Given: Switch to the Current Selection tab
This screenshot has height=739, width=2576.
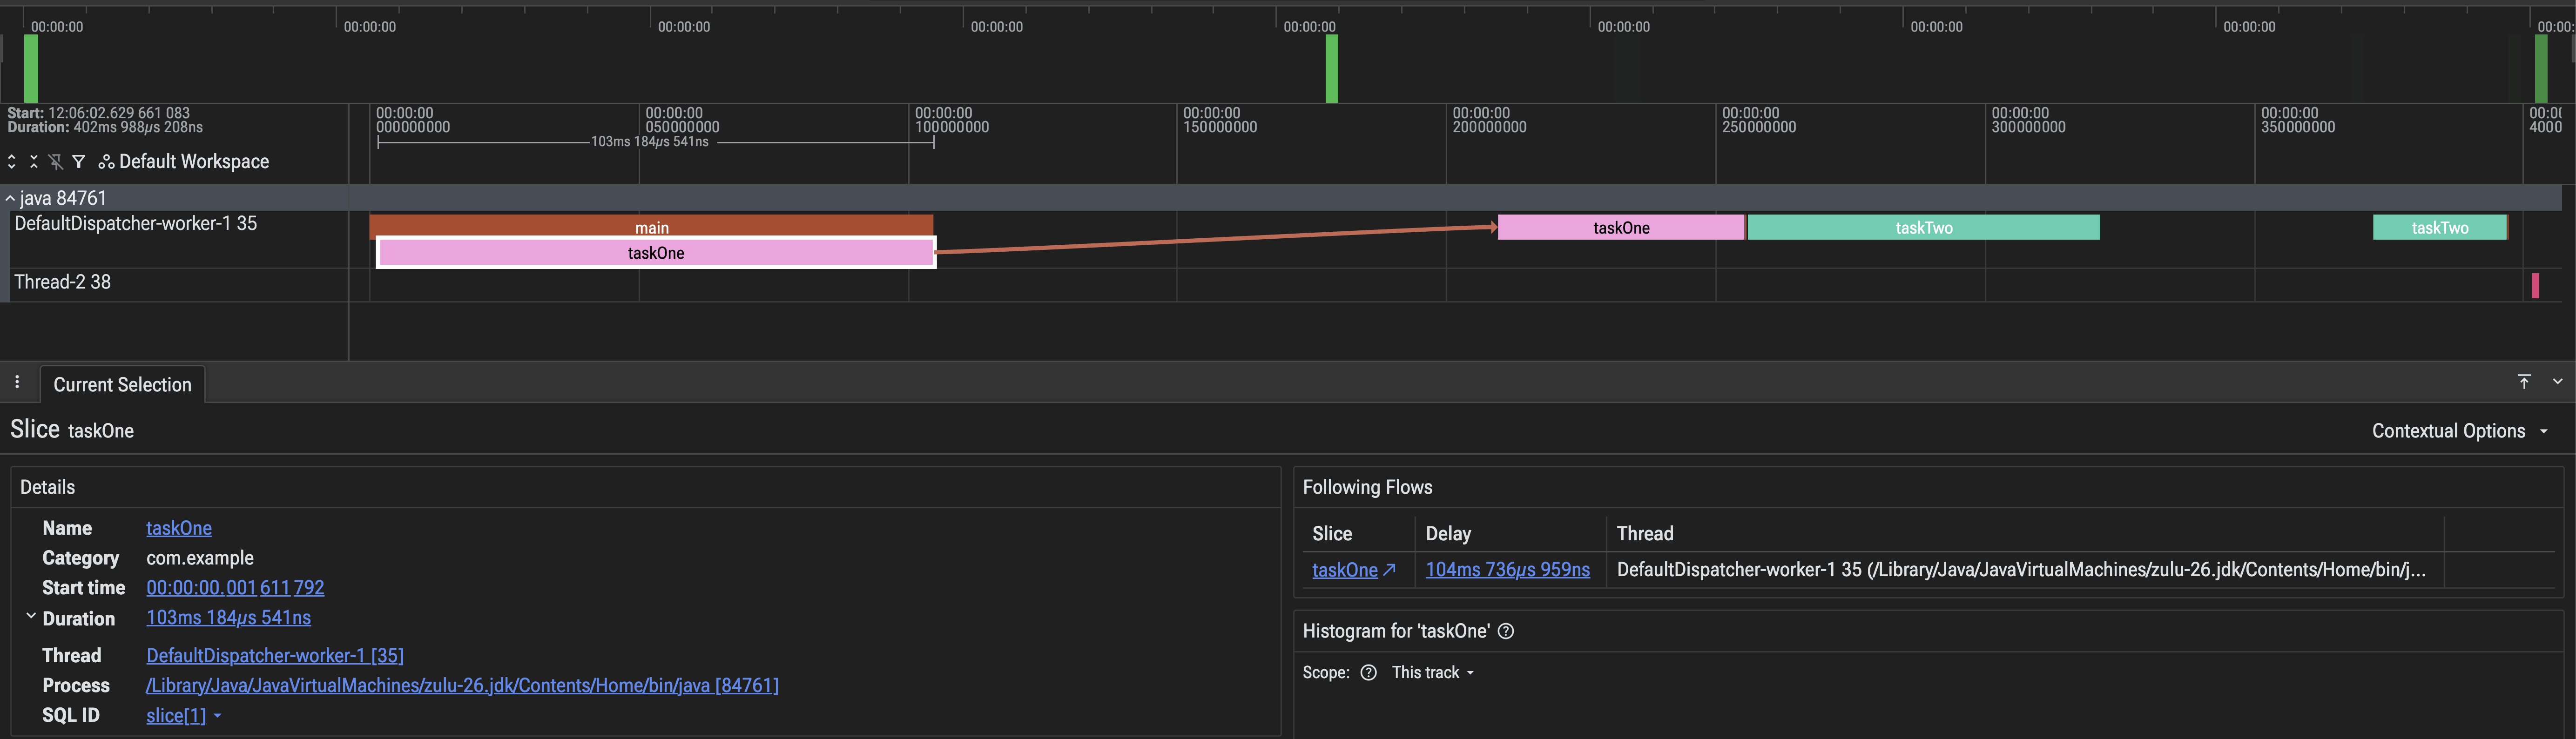Looking at the screenshot, I should (x=122, y=385).
